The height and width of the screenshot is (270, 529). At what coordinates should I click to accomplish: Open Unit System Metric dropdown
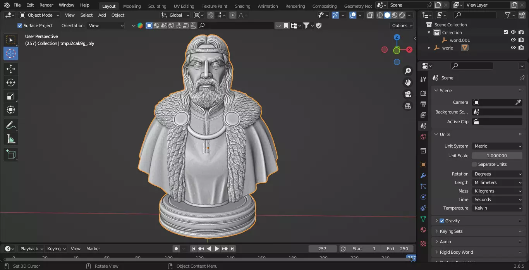pyautogui.click(x=497, y=146)
